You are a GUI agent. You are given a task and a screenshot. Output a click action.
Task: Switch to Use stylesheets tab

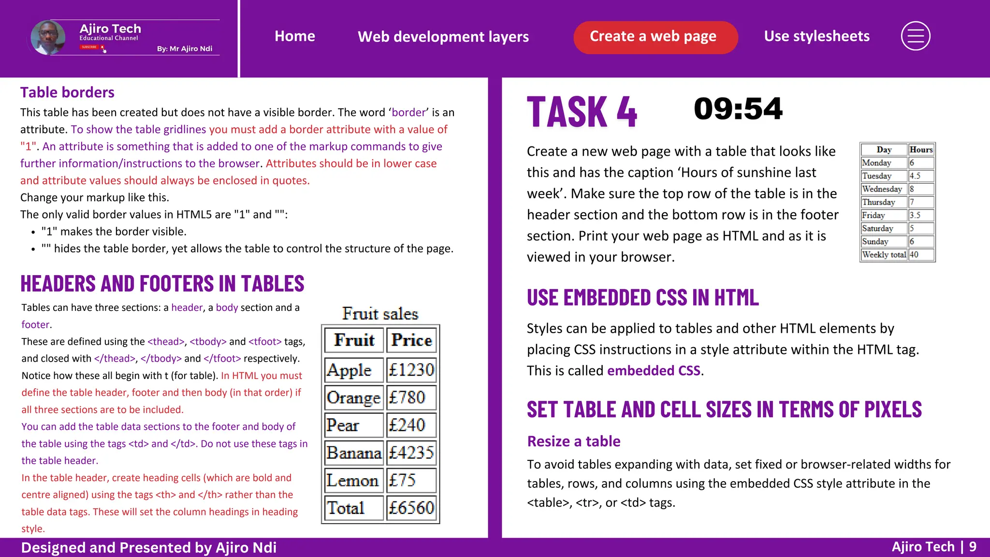816,36
